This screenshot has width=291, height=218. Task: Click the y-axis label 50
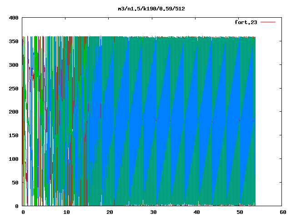click(15, 183)
